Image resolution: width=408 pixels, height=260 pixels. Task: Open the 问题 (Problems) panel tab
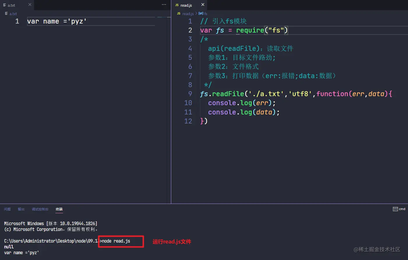7,209
